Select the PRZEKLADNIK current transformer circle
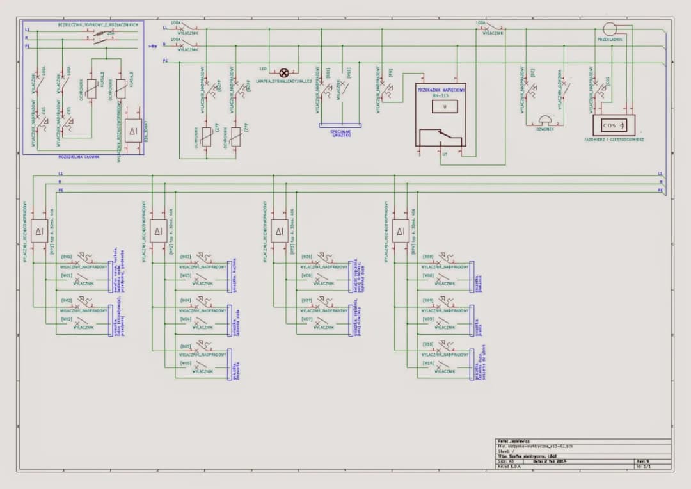 pos(609,29)
